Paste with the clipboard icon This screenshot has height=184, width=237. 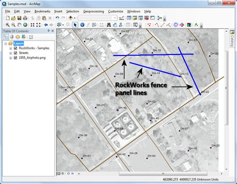coord(44,18)
